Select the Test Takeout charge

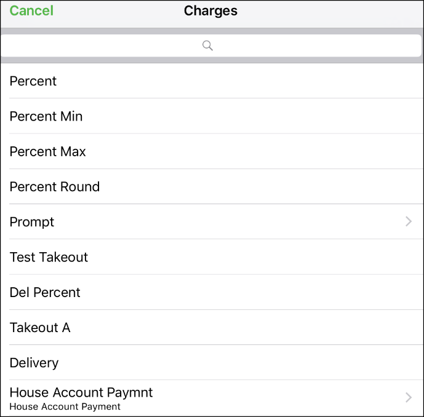[212, 257]
